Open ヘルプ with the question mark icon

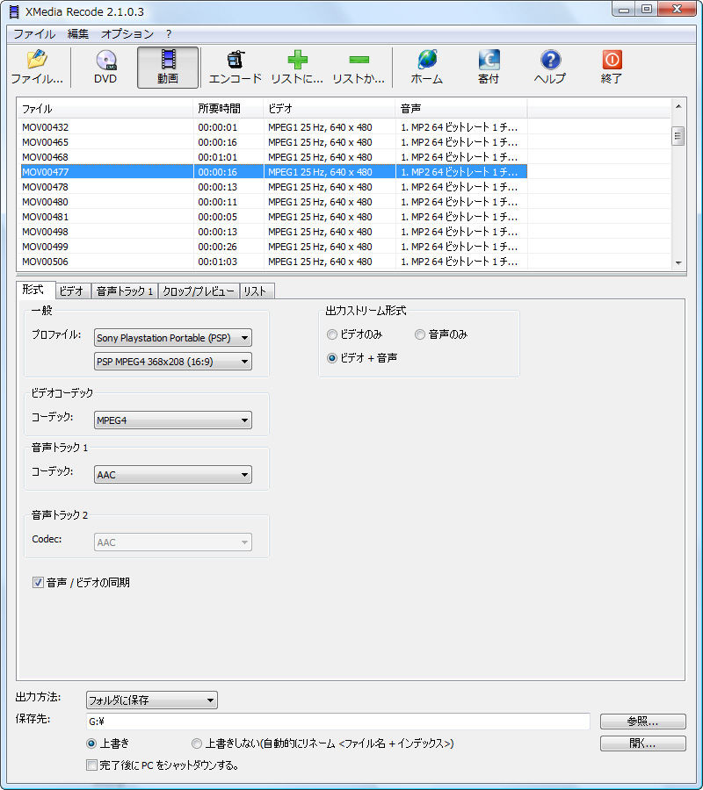click(x=549, y=66)
